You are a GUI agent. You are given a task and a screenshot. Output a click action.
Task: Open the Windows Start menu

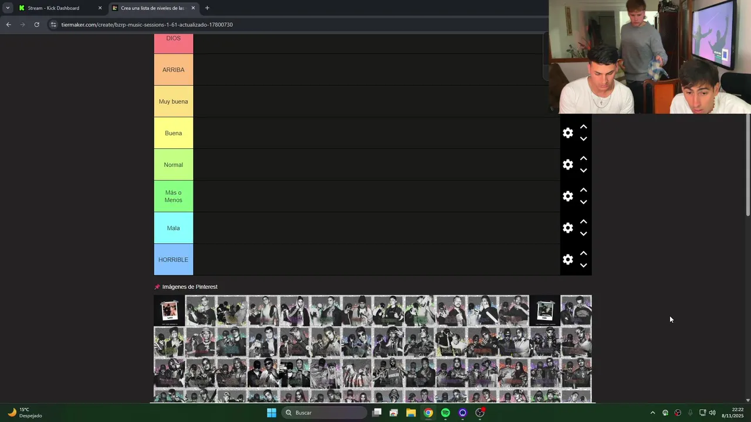point(272,413)
